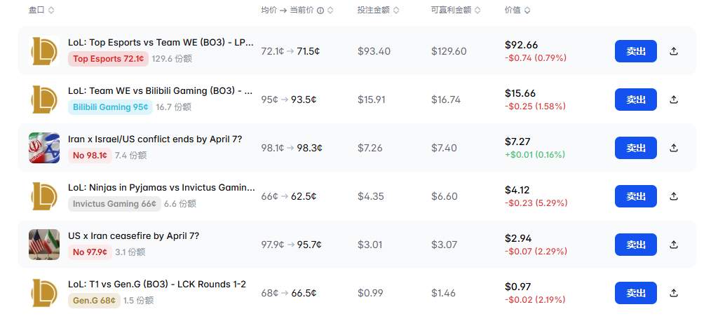Click the No 98.1¢ tag
Screen dimensions: 725x328
(x=90, y=155)
